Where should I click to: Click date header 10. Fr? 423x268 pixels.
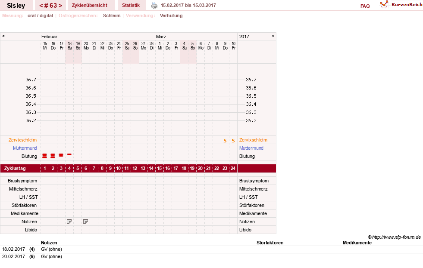coord(234,46)
